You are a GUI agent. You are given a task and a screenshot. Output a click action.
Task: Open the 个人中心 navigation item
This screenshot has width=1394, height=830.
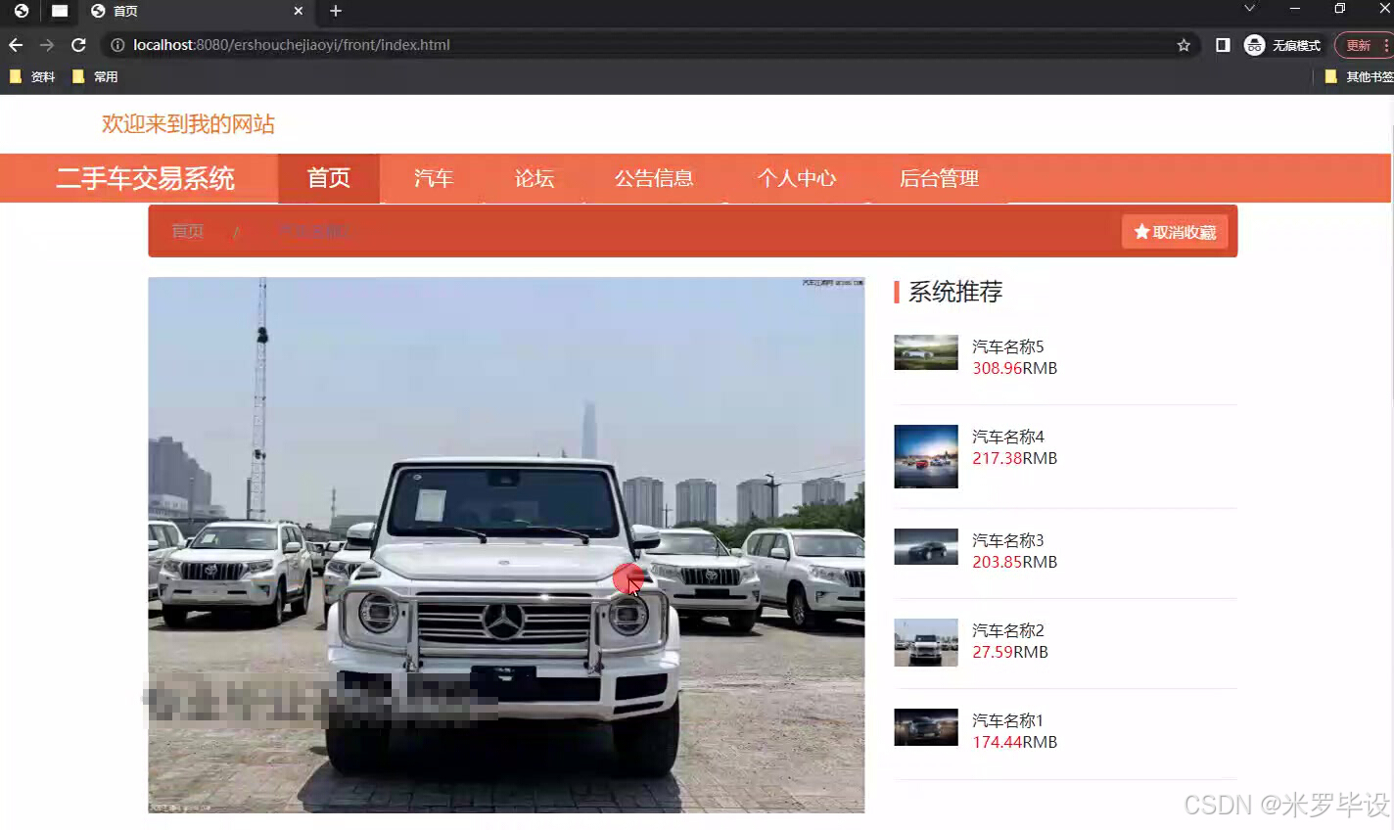[797, 178]
